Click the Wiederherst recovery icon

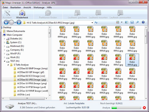tap(22, 14)
